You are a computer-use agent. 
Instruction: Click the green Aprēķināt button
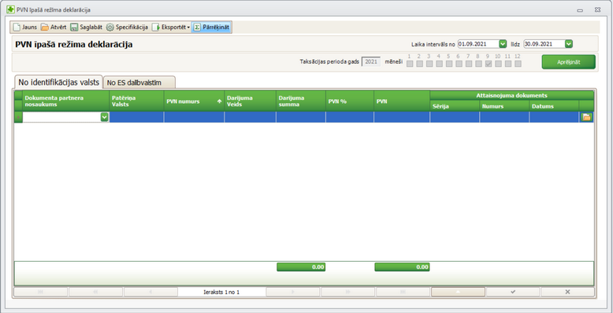(568, 62)
